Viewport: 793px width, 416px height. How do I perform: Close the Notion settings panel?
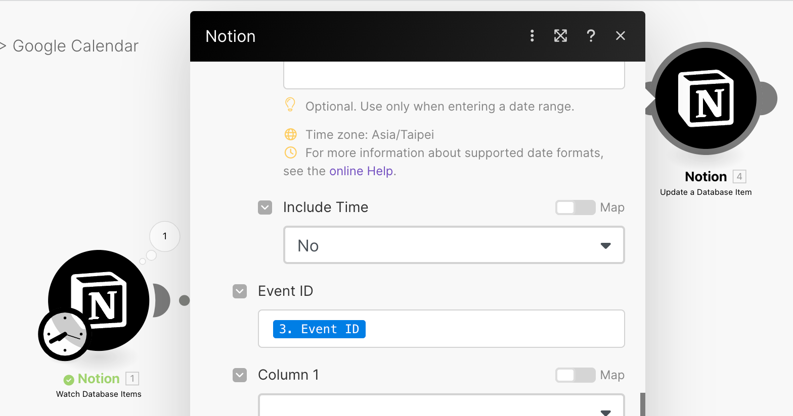[621, 36]
